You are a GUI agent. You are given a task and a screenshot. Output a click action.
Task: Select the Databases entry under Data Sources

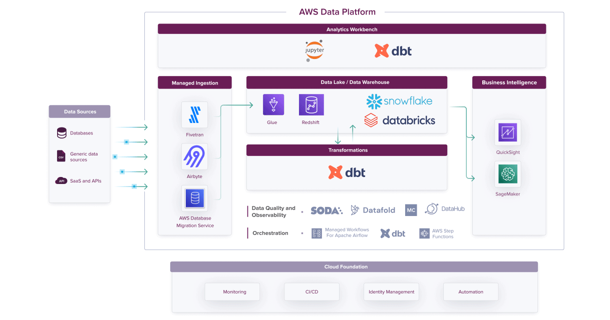[75, 133]
